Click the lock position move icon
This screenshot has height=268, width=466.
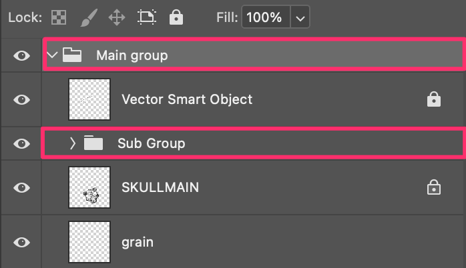click(116, 17)
